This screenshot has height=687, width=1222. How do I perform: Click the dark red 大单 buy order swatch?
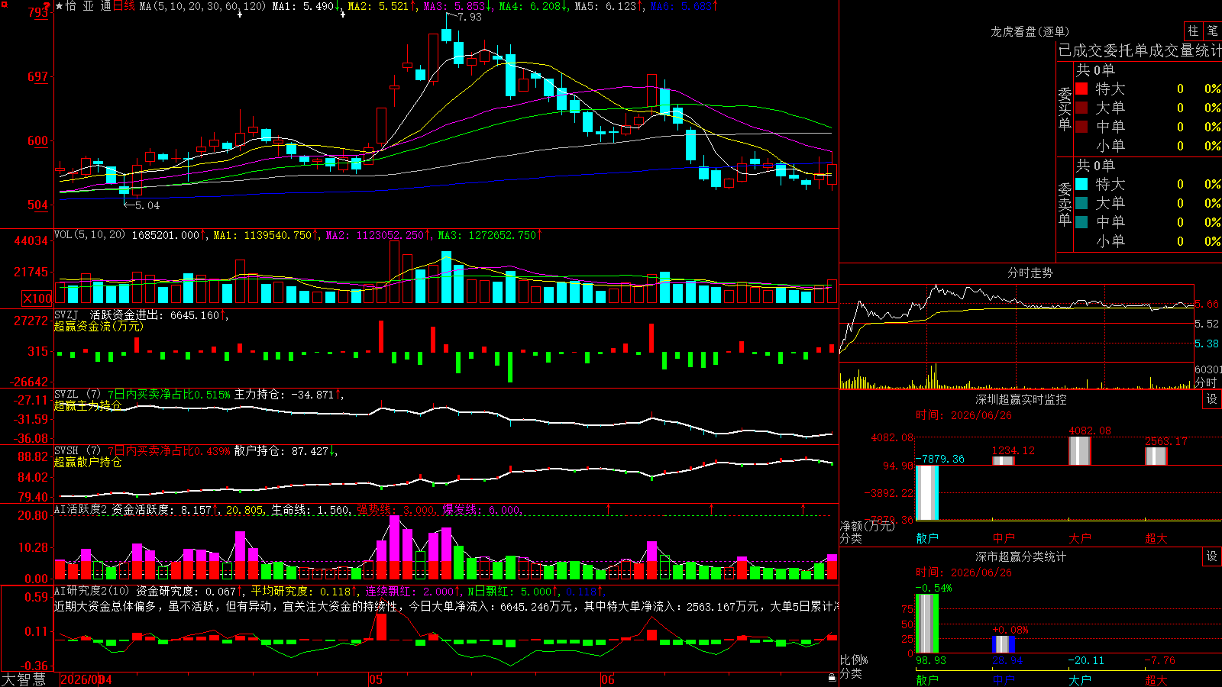tap(1081, 108)
